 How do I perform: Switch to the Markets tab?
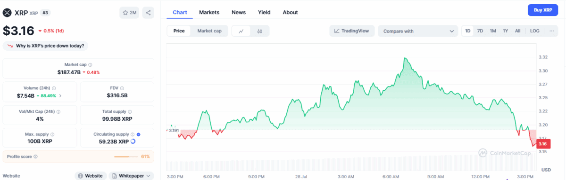tap(209, 12)
